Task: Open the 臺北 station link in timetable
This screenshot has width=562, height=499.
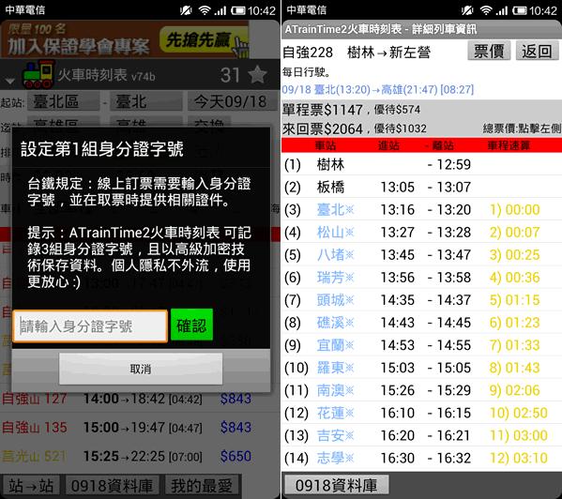Action: click(335, 209)
